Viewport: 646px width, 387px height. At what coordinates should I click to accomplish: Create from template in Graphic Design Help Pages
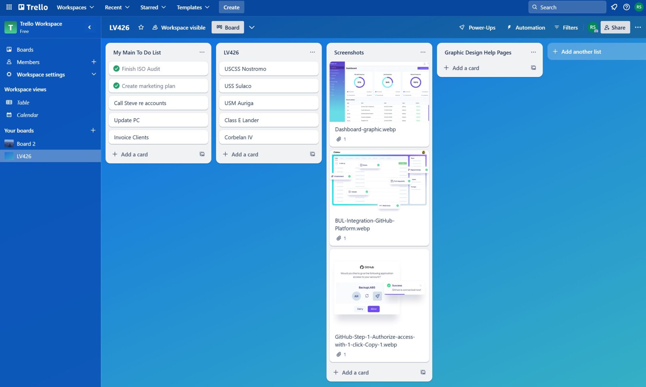coord(533,68)
